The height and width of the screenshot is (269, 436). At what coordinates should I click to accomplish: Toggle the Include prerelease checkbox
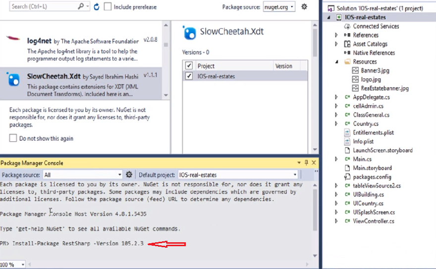coord(108,6)
